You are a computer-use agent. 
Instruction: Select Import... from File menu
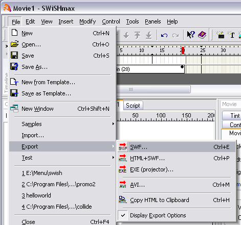tap(62, 135)
